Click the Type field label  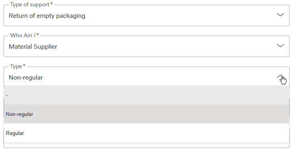tap(16, 66)
